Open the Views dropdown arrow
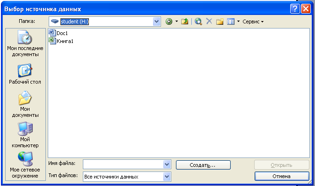This screenshot has width=315, height=186. [238, 21]
